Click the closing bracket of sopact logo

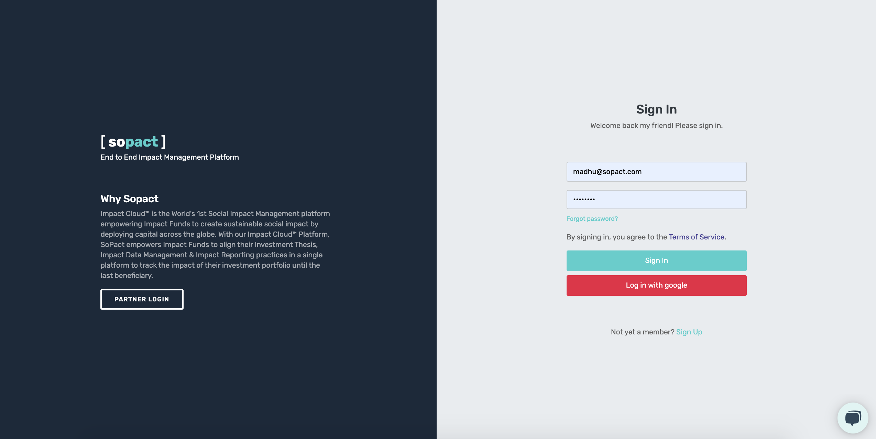[x=163, y=142]
